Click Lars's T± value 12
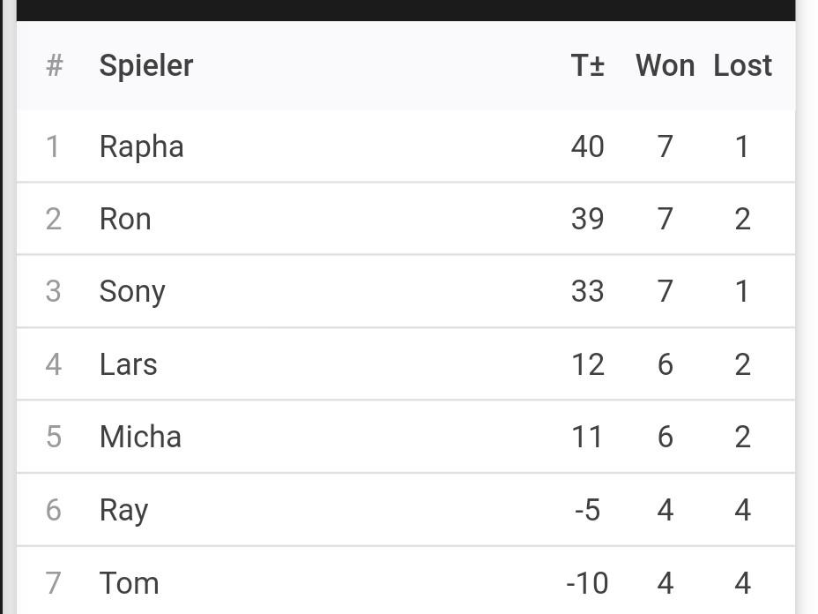This screenshot has width=818, height=614. [587, 364]
